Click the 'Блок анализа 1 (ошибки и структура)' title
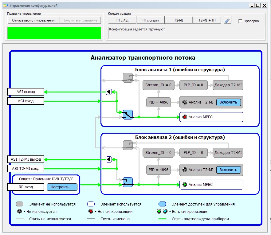271x235 pixels. pos(180,70)
